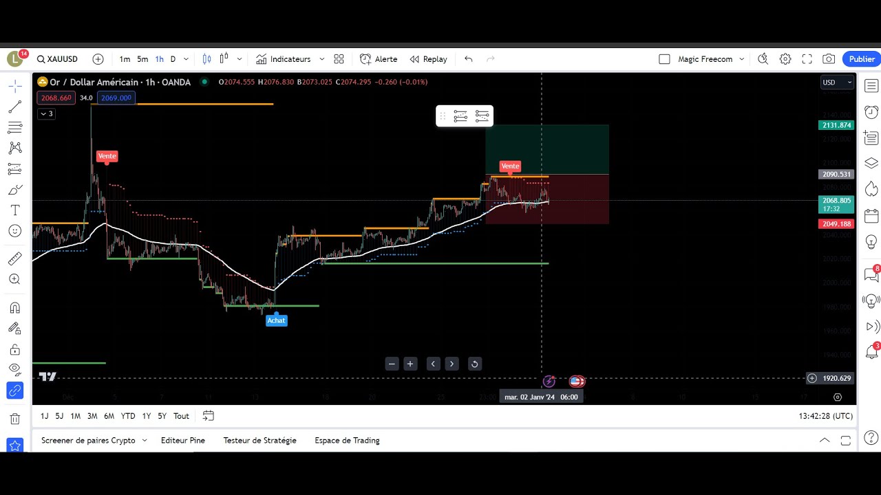Open the chart settings gear

coord(785,59)
